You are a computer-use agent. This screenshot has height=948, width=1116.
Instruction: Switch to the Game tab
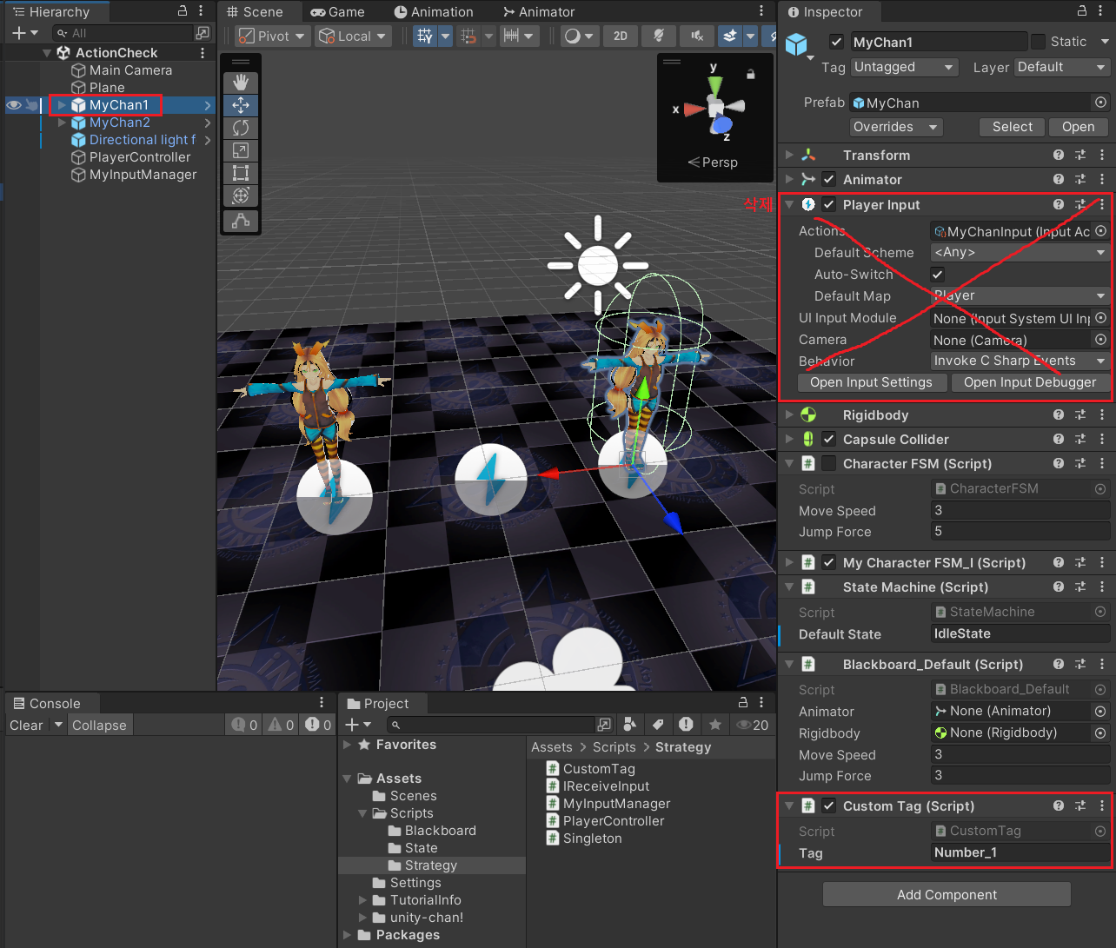coord(338,12)
